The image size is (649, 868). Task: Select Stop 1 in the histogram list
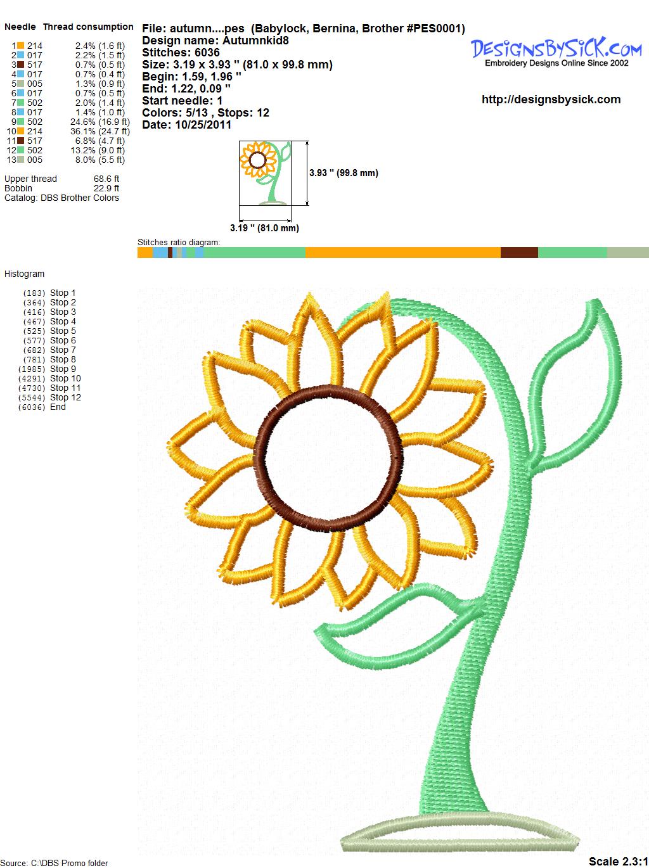click(x=62, y=293)
